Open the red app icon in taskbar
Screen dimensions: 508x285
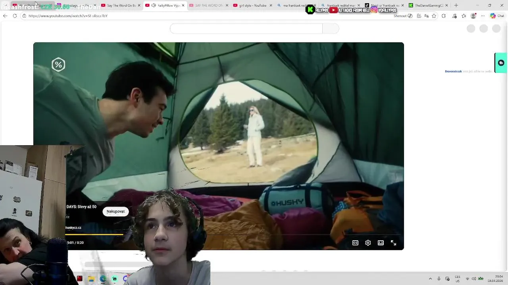click(79, 279)
